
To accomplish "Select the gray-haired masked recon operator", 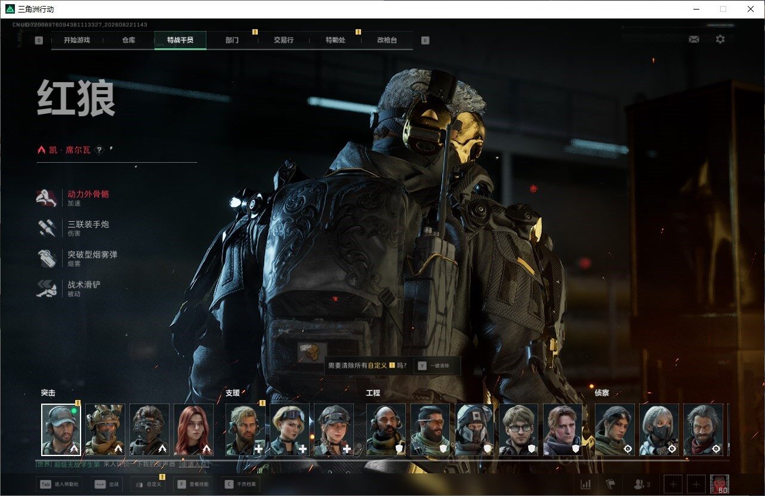I will click(659, 430).
